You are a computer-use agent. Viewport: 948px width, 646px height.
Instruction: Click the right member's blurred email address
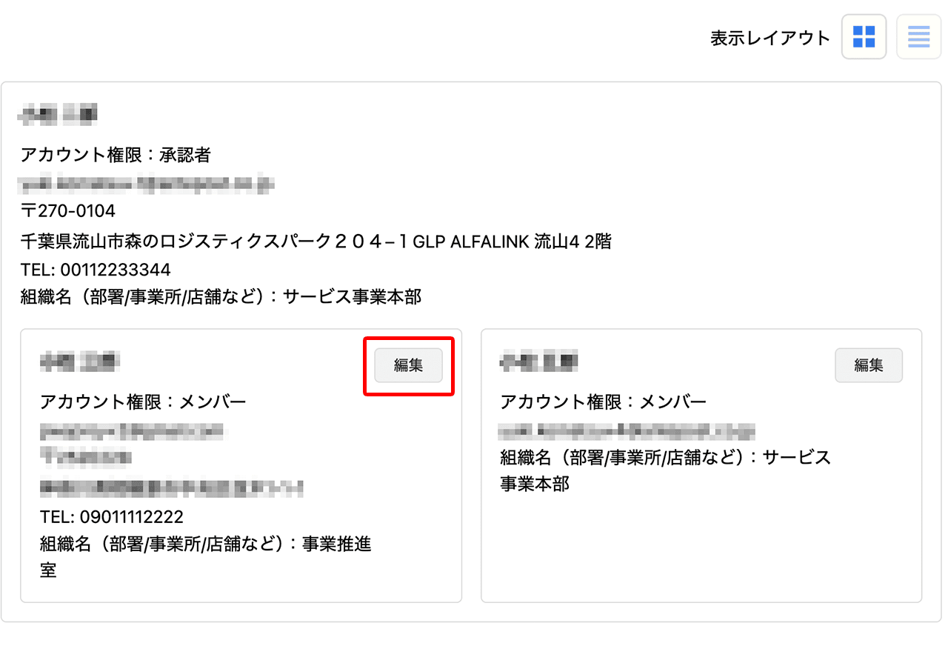[627, 430]
